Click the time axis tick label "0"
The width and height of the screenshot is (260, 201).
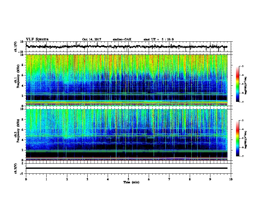point(26,179)
